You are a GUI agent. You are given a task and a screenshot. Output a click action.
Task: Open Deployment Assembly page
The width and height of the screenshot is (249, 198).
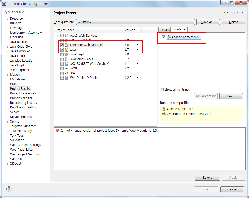click(26, 33)
